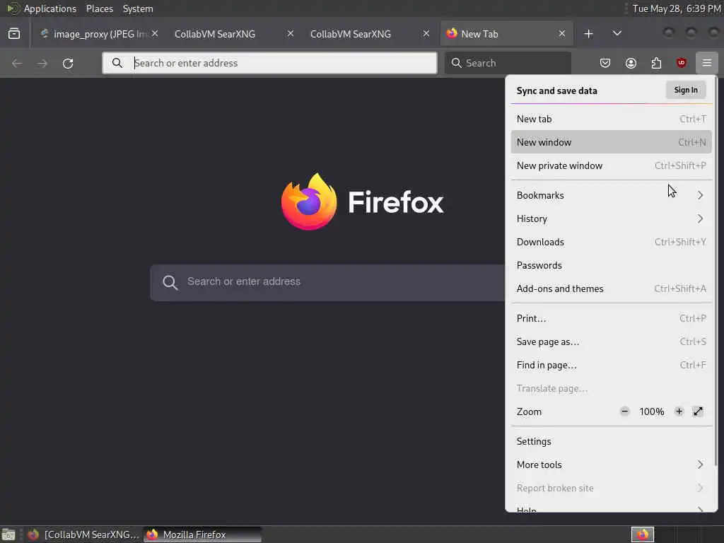Open Settings from the menu

(612, 441)
